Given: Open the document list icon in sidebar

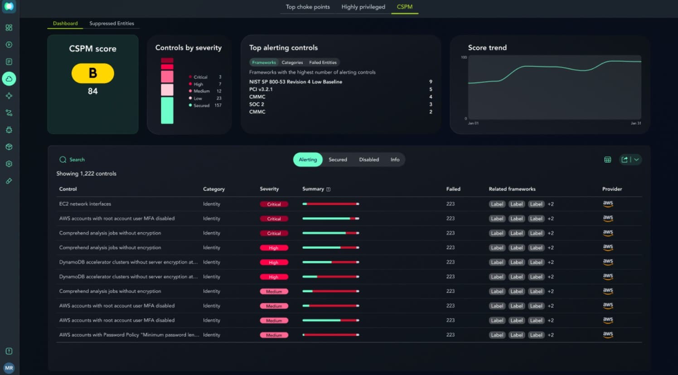Looking at the screenshot, I should pos(9,62).
